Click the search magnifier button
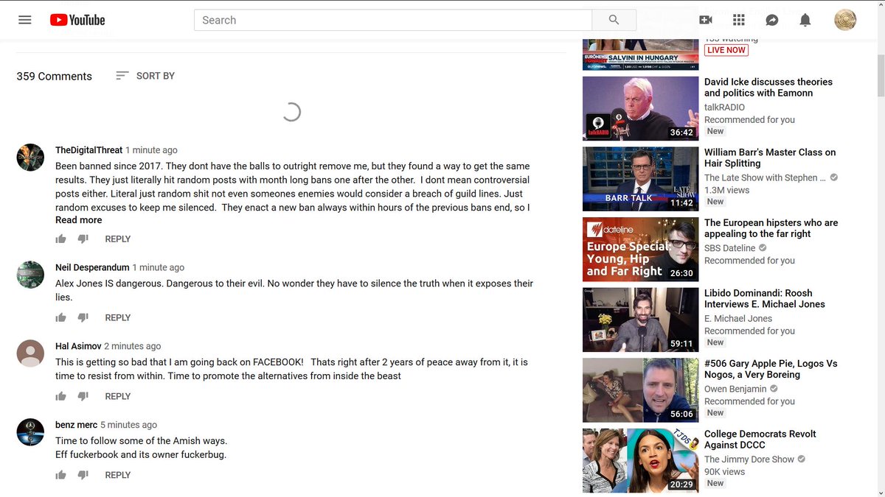 pyautogui.click(x=614, y=20)
